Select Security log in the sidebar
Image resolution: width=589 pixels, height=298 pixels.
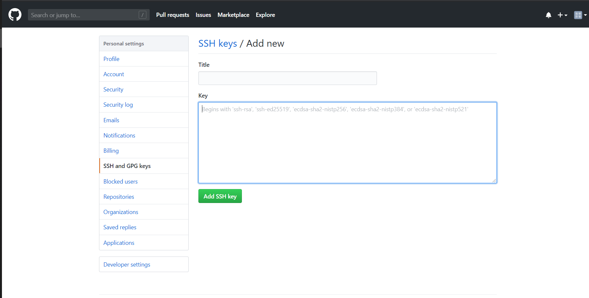click(x=118, y=105)
